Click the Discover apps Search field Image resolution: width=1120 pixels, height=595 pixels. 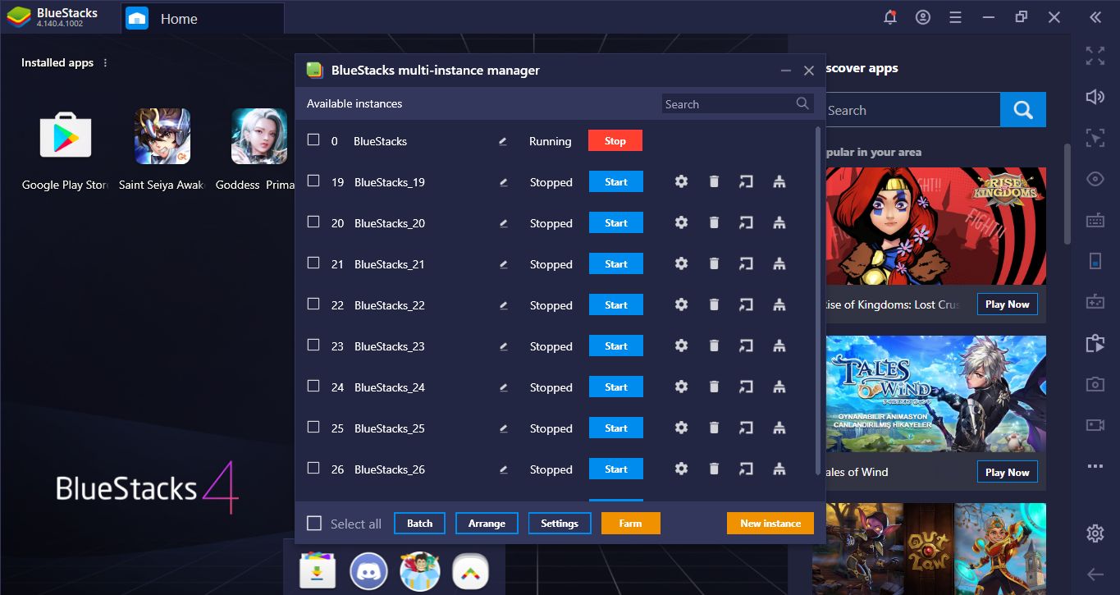tap(912, 110)
